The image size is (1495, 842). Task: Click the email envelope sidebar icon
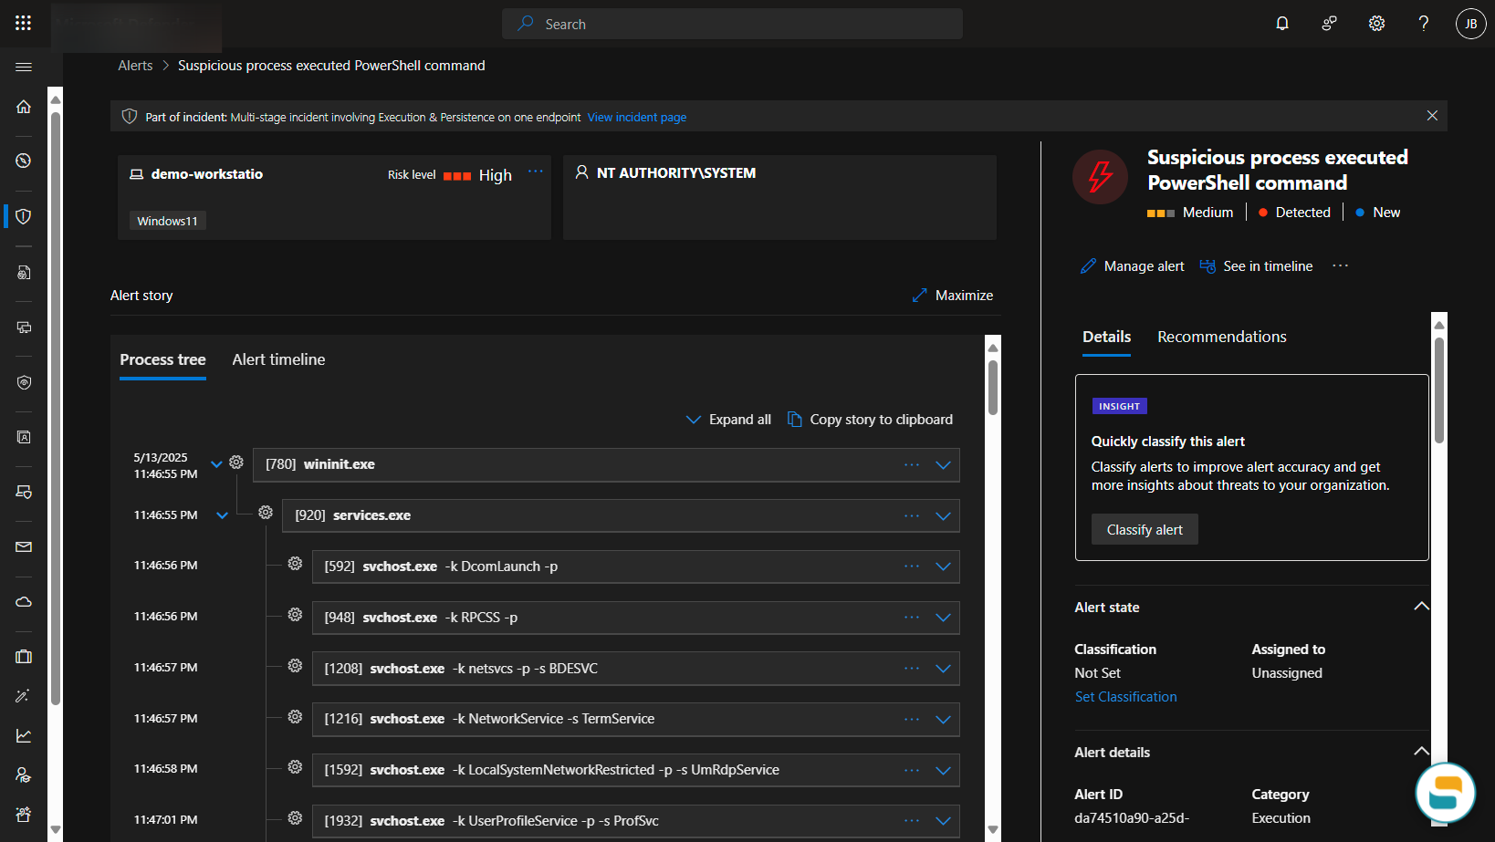[x=24, y=547]
